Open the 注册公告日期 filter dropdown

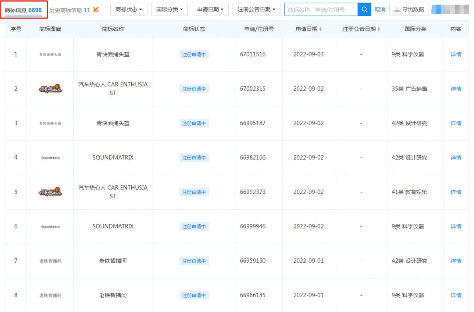[x=256, y=10]
